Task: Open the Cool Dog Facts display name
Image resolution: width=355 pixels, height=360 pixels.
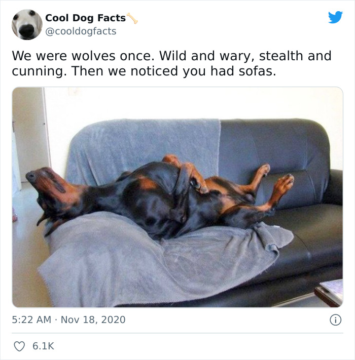Action: click(x=86, y=18)
